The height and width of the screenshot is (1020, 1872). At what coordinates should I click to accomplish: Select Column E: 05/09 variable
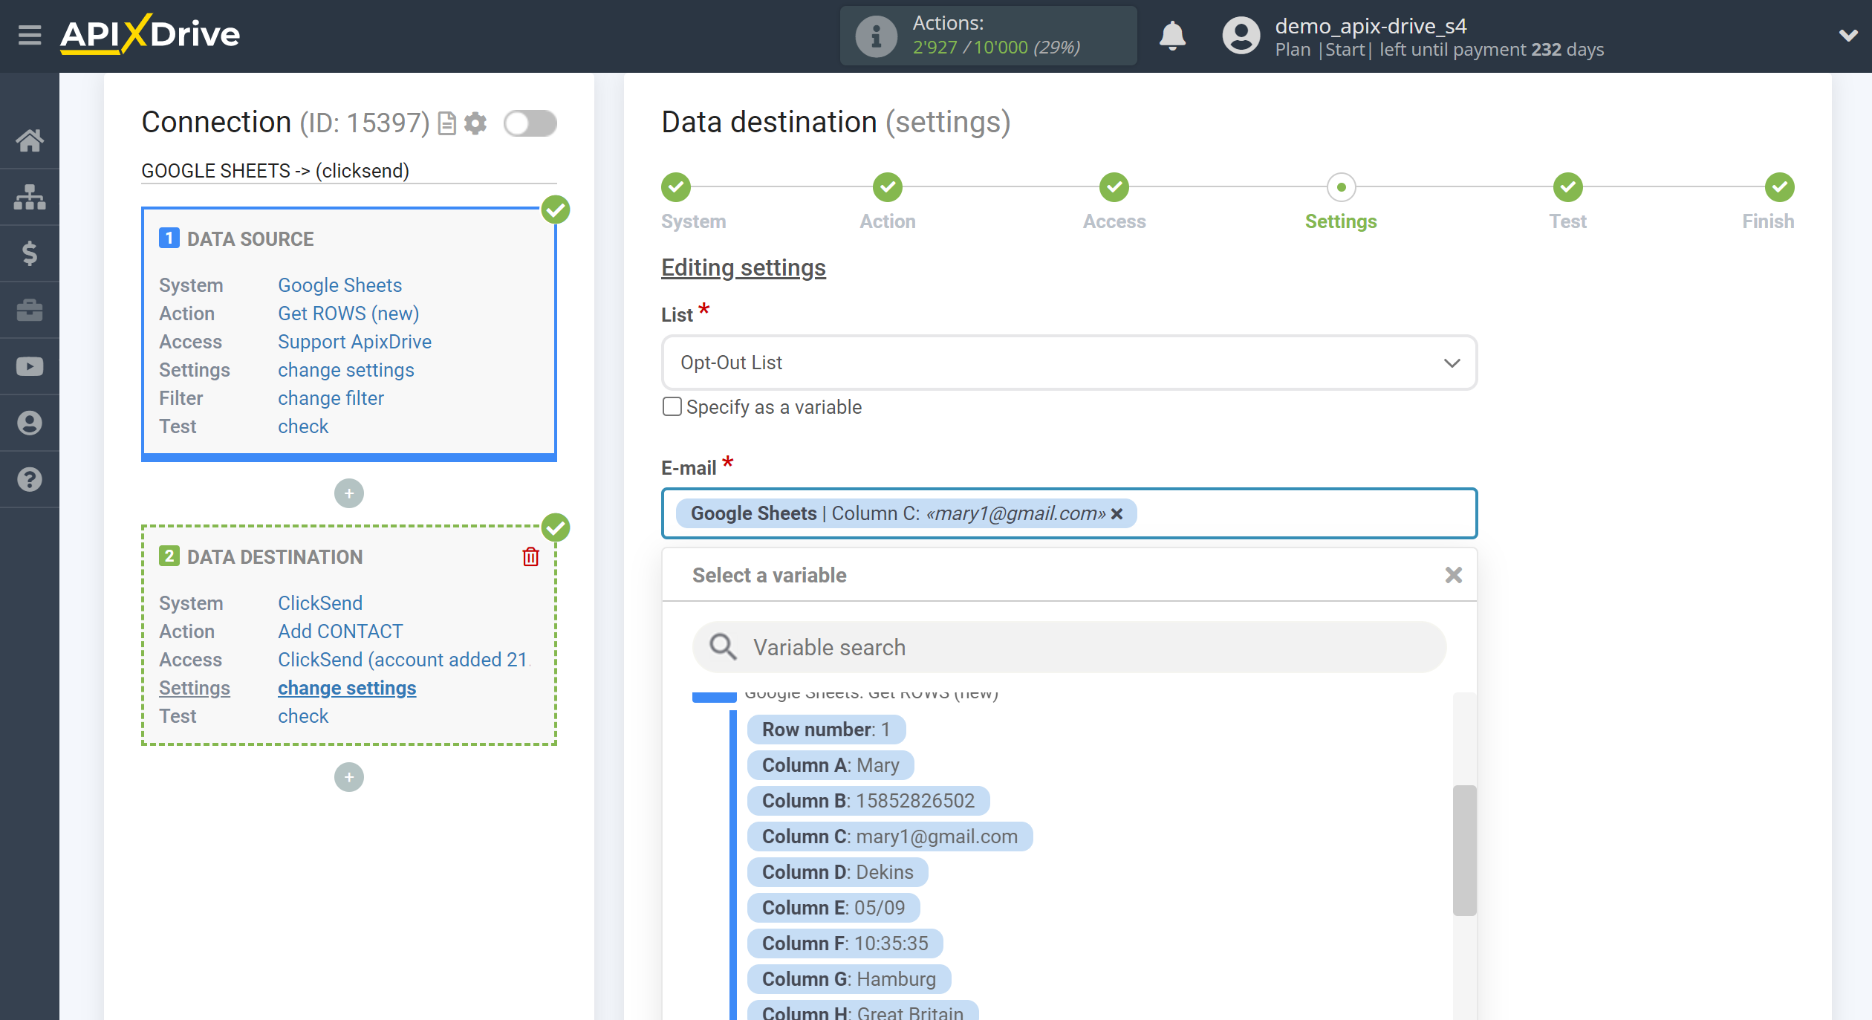tap(833, 908)
